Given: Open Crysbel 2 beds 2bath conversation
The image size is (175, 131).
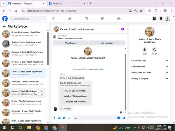Looking at the screenshot, I should pyautogui.click(x=23, y=63).
